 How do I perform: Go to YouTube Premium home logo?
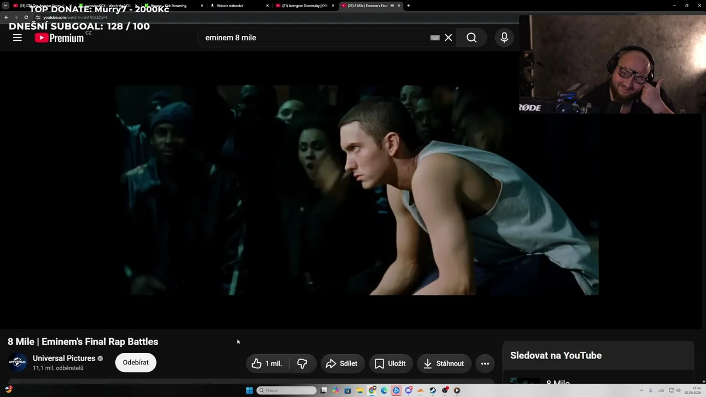(59, 37)
